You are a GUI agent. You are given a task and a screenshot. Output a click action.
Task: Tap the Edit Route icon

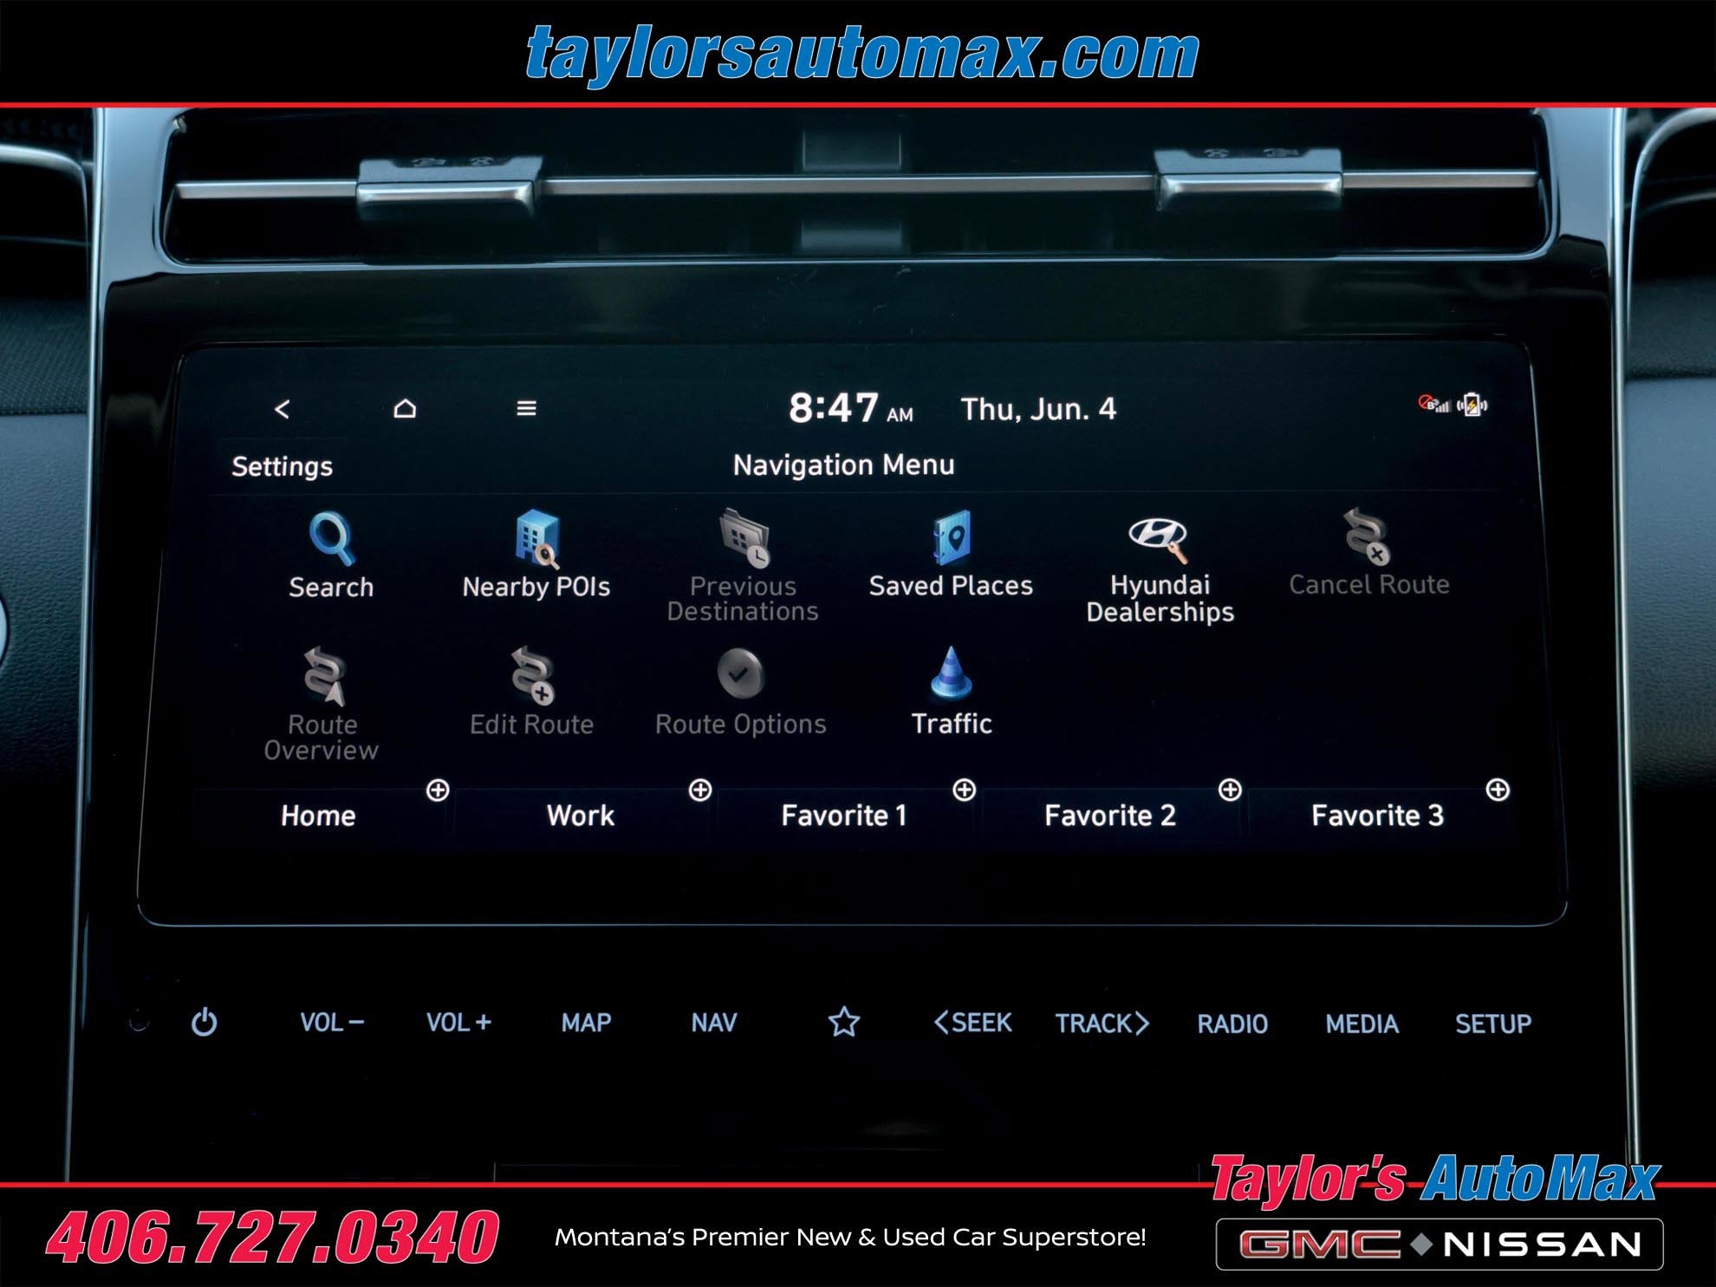point(533,676)
